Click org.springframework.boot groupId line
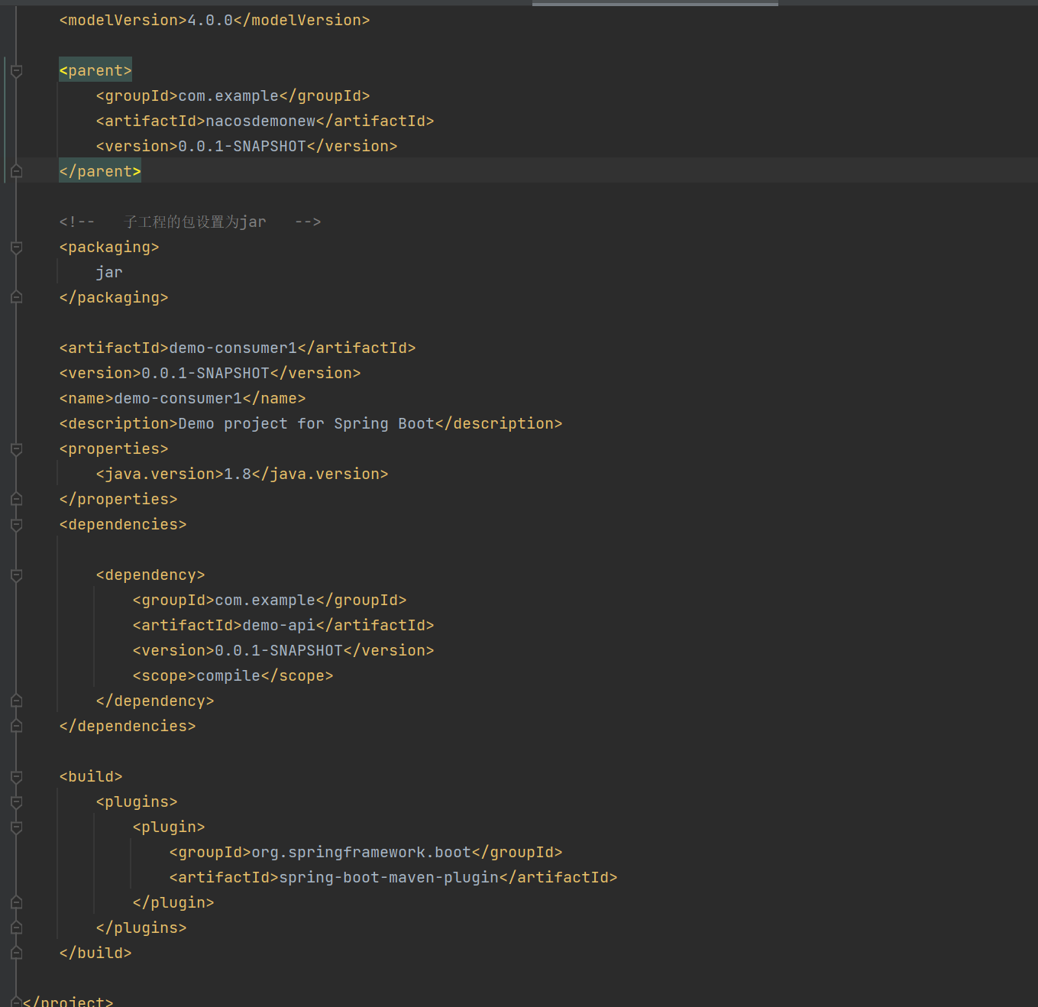 (x=366, y=853)
